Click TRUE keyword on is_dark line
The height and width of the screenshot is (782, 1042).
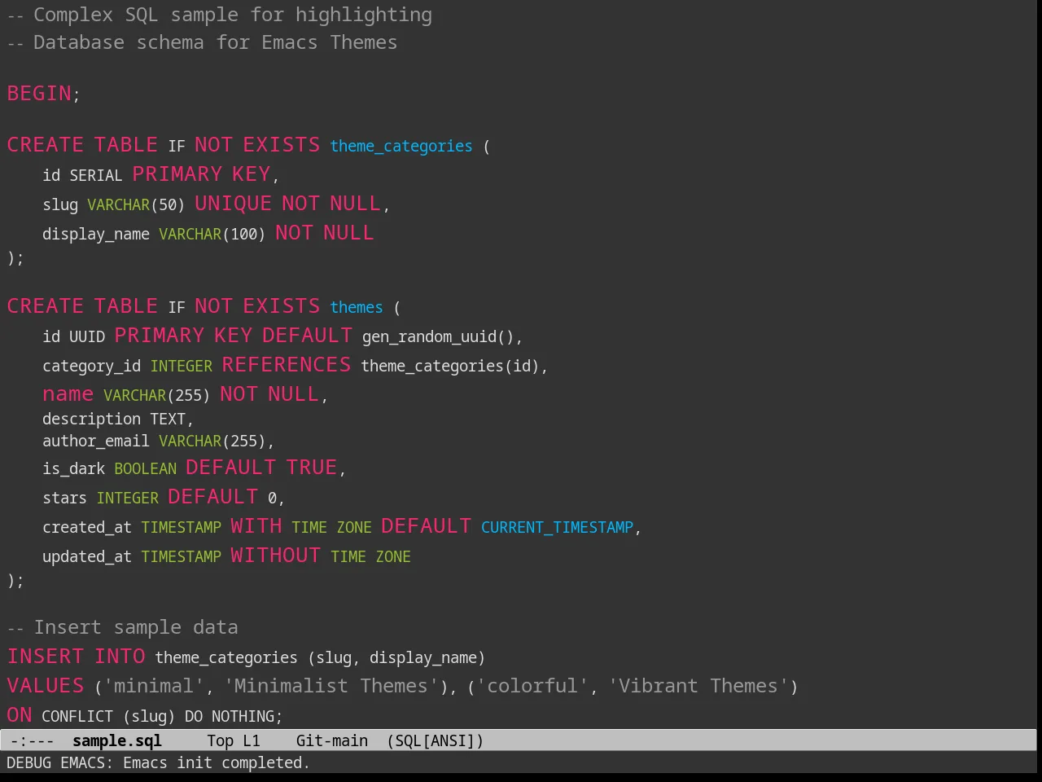point(312,468)
